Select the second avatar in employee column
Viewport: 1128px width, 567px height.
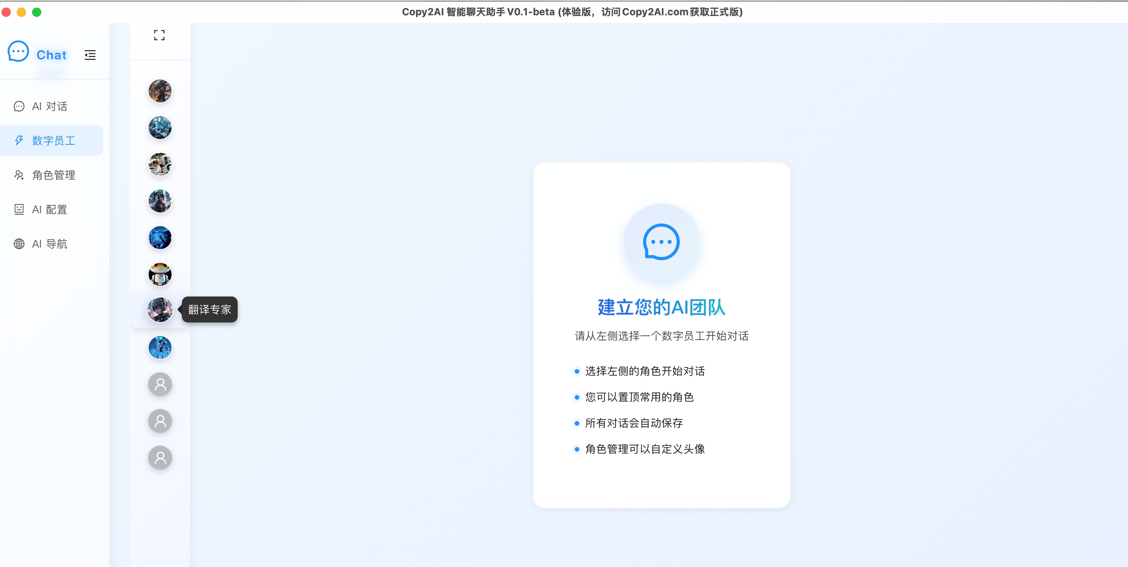click(x=160, y=128)
